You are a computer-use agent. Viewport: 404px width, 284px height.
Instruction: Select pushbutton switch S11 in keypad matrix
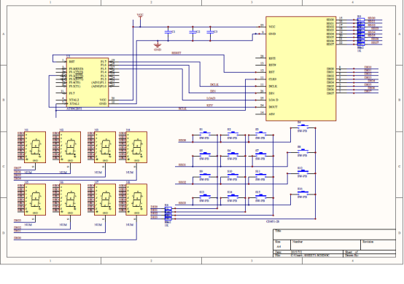(x=261, y=176)
